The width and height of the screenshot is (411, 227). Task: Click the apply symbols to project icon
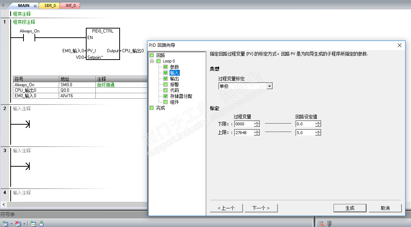click(x=41, y=224)
